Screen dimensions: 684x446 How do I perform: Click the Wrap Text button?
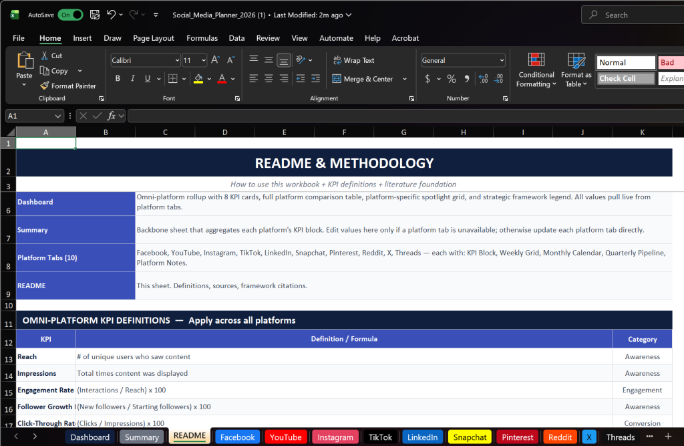pos(353,60)
